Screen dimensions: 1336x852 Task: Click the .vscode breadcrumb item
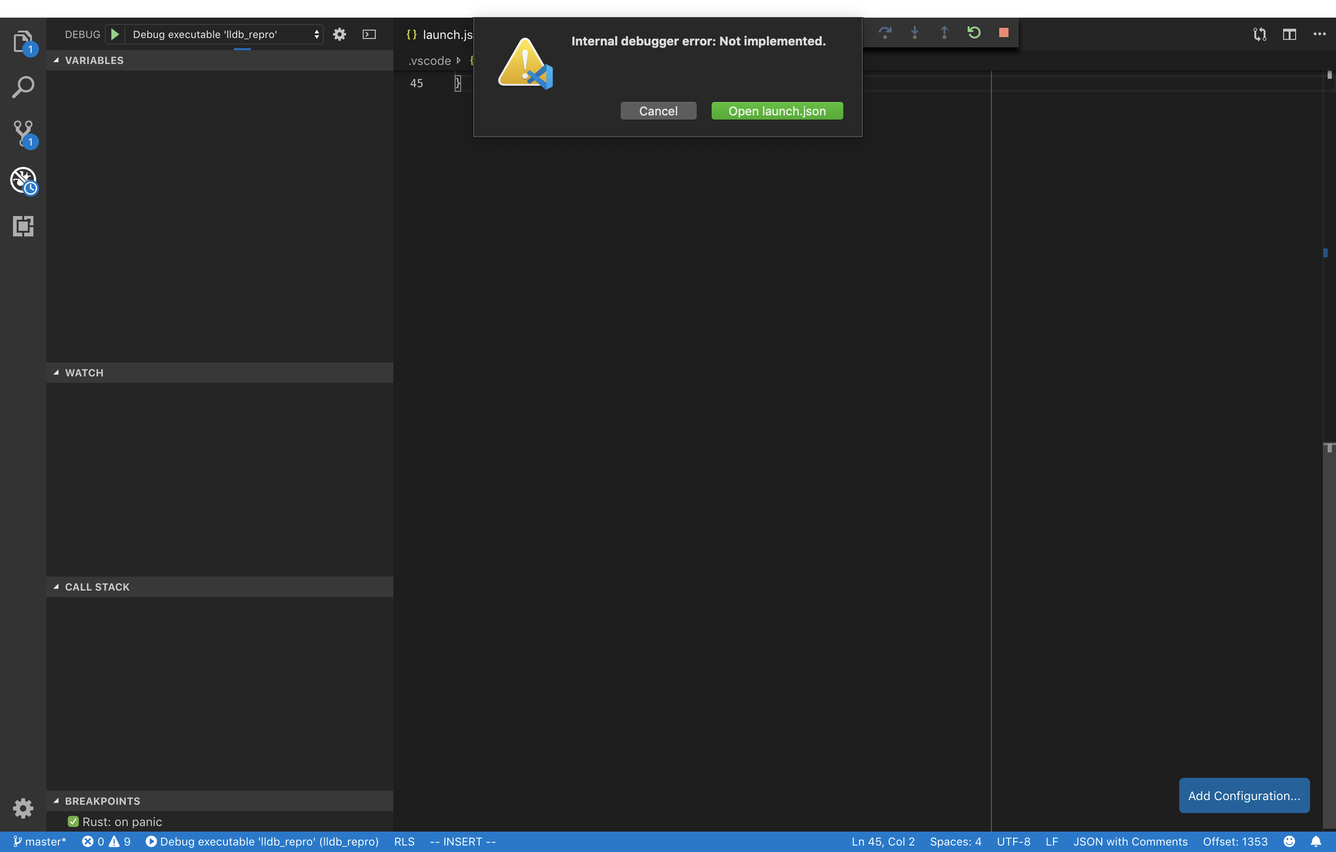(x=430, y=60)
